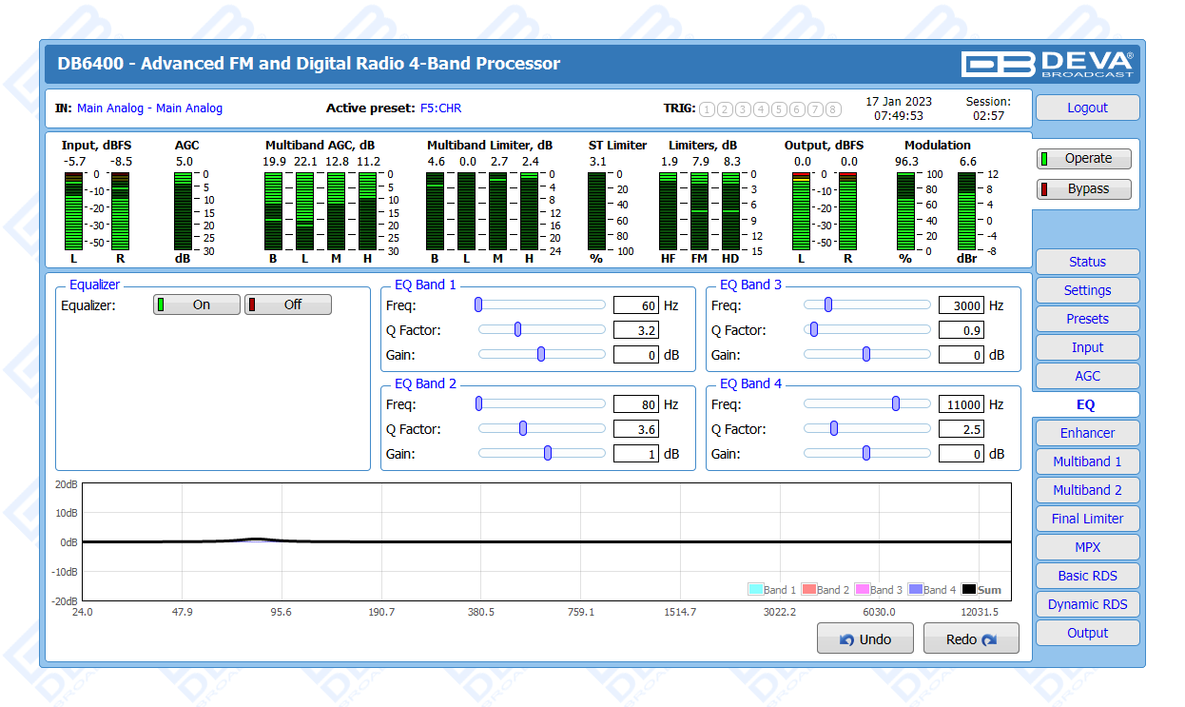Redo the last EQ change
This screenshot has width=1185, height=707.
[x=970, y=639]
